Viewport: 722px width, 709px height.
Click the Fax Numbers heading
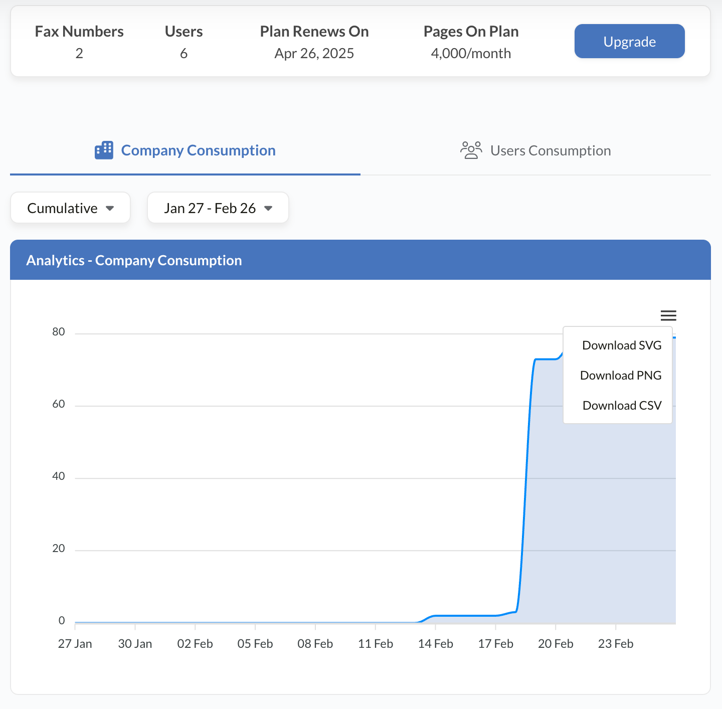click(79, 32)
